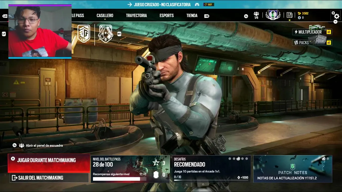342x192 pixels.
Task: Click Abrir el panel de escuadra
Action: (44, 146)
